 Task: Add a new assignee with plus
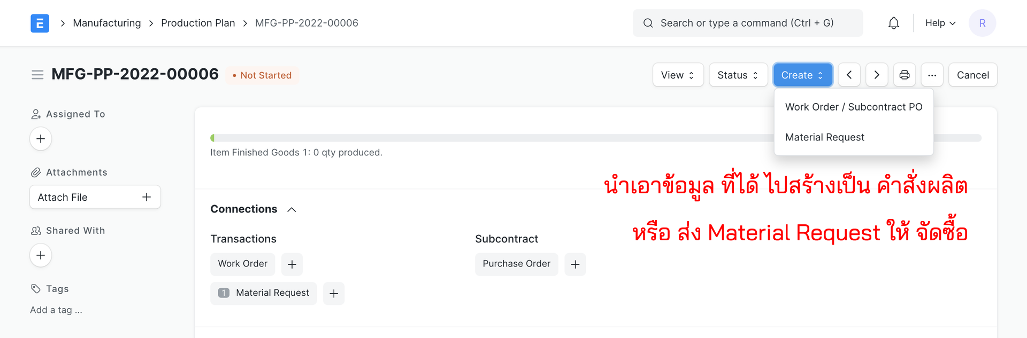pyautogui.click(x=41, y=139)
